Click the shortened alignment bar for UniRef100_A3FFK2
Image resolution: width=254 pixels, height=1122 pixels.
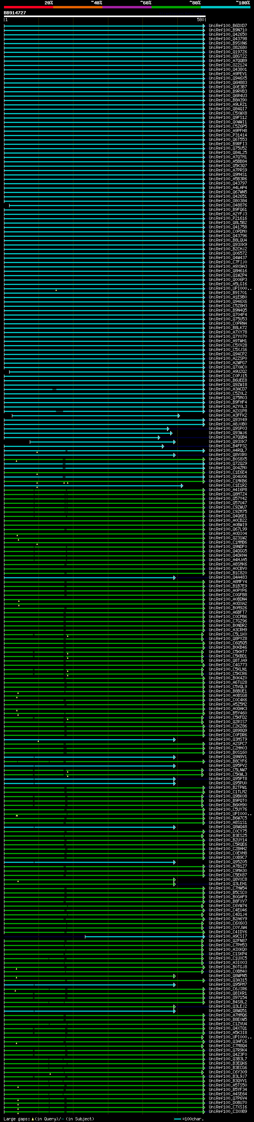pos(96,416)
